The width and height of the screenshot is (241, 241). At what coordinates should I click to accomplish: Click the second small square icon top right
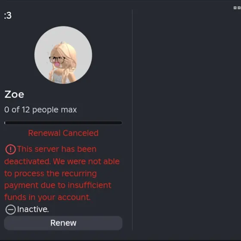(x=239, y=8)
